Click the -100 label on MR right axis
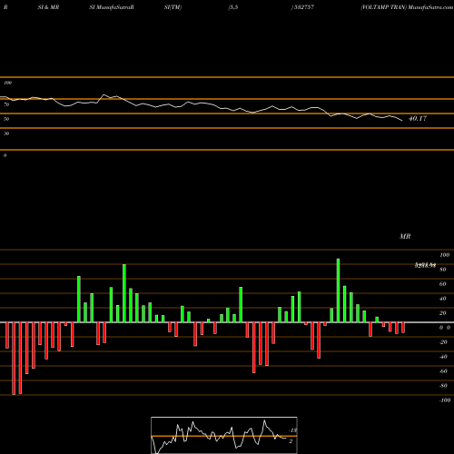The height and width of the screenshot is (454, 454). point(445,400)
